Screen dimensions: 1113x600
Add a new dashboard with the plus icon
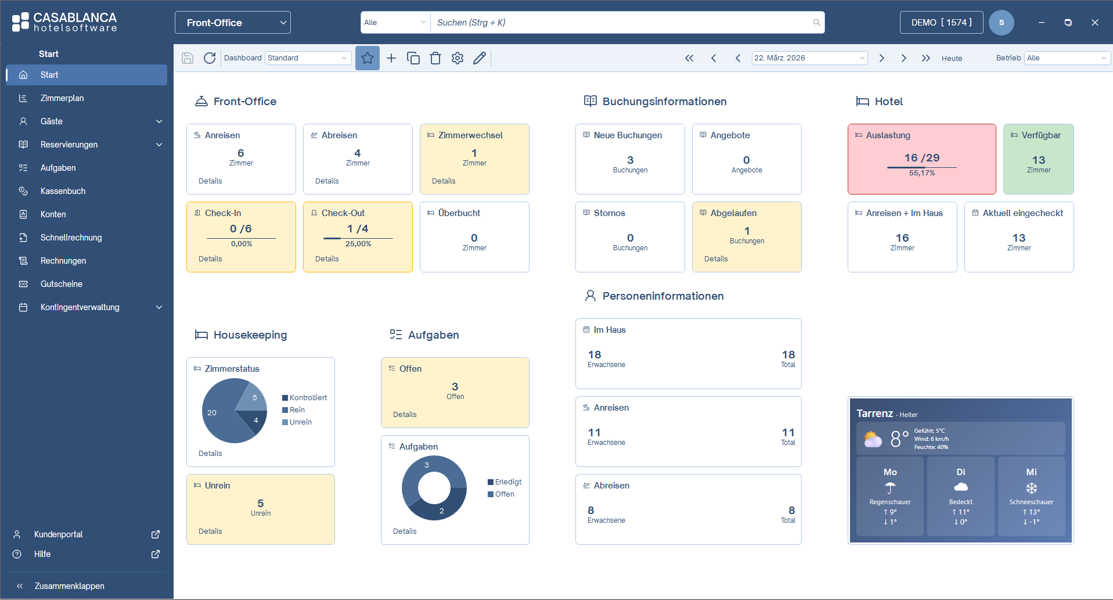point(391,58)
